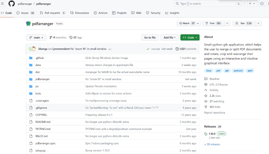
Task: Click the commits history clock icon
Action: 177,49
